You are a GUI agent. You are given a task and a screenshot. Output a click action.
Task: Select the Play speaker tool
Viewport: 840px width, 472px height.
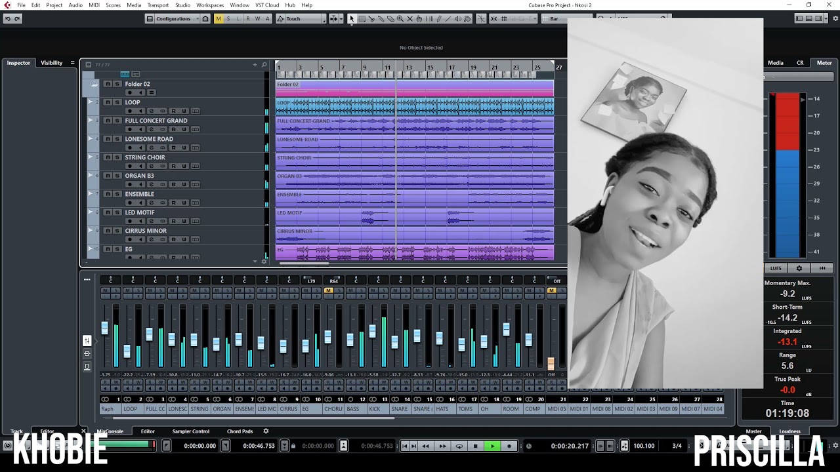457,18
